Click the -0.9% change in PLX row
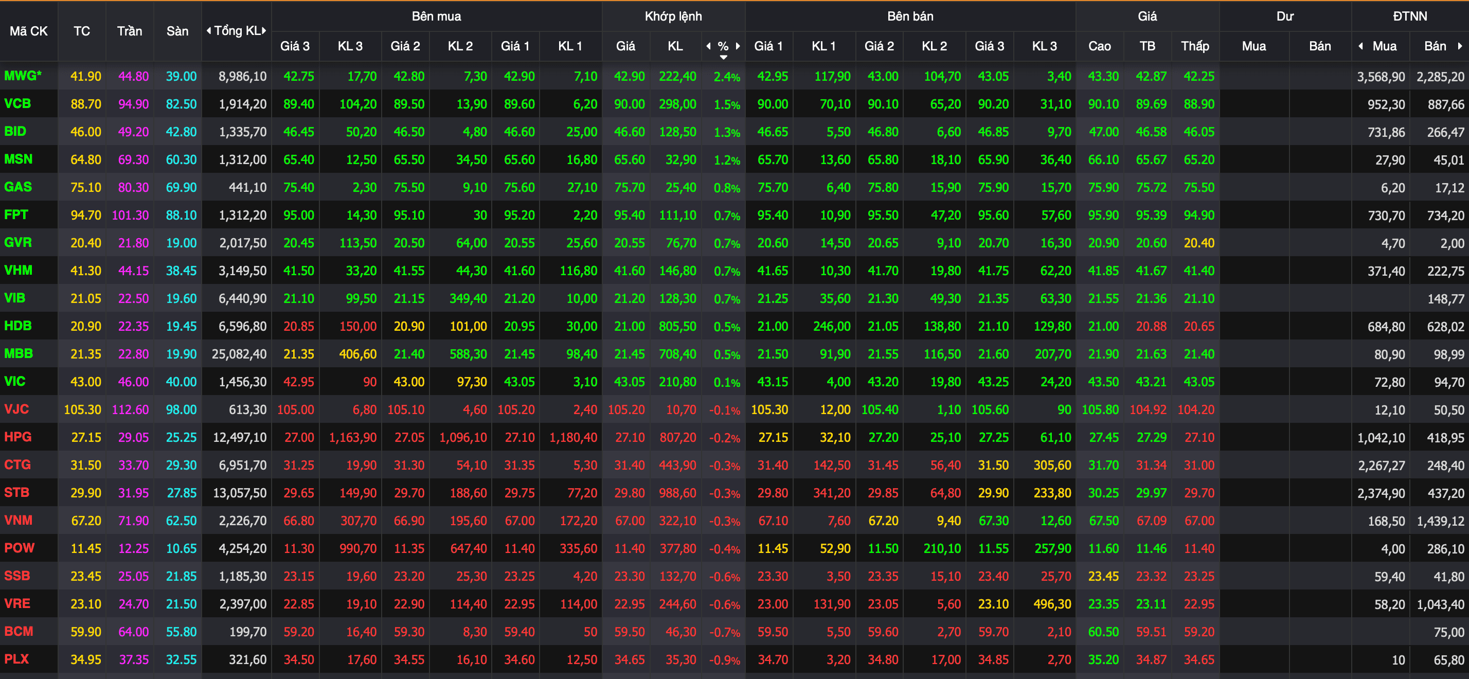 [x=724, y=660]
